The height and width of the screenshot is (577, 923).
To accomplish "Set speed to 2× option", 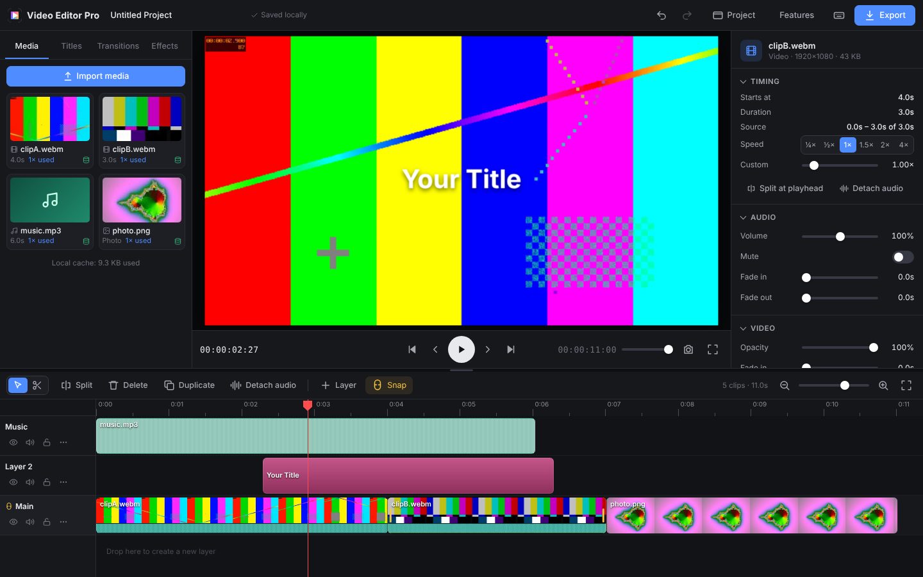I will coord(885,145).
